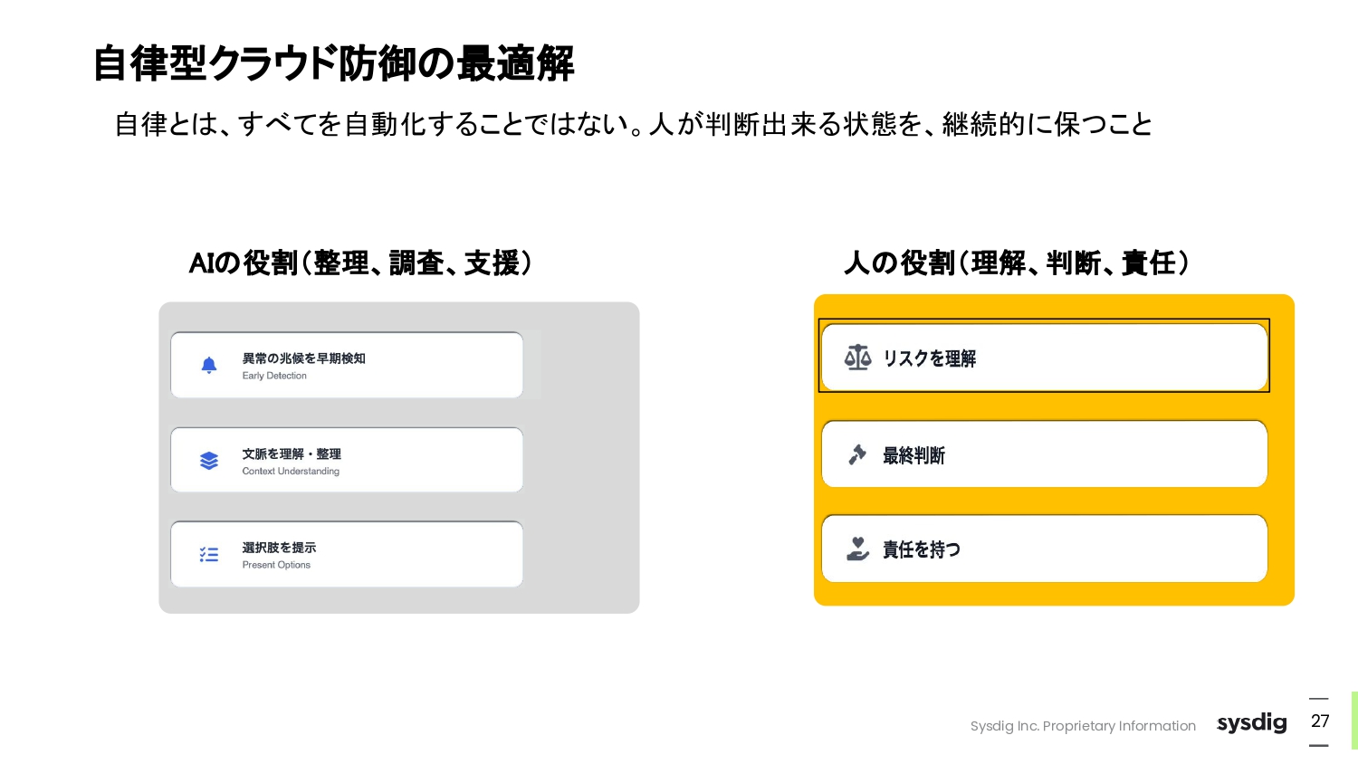The width and height of the screenshot is (1358, 764).
Task: Click the 人の役割 column heading
Action: [x=1016, y=263]
